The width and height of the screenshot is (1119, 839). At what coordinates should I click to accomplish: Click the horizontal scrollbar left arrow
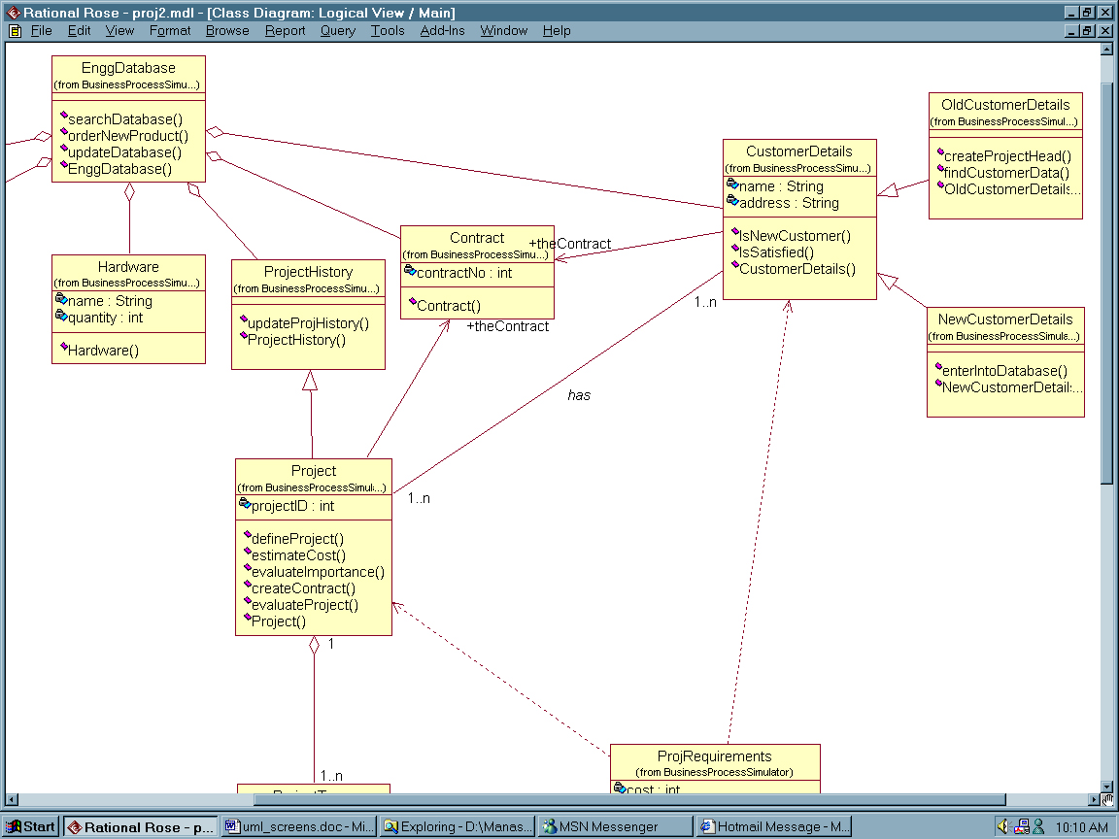pyautogui.click(x=12, y=800)
